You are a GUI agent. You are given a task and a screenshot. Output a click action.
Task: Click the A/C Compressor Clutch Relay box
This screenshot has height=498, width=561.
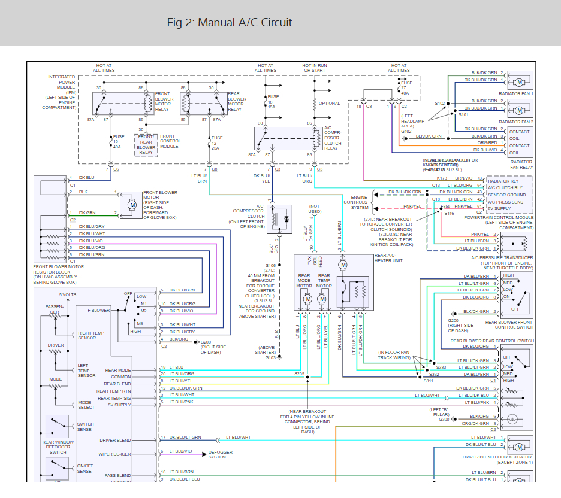289,139
